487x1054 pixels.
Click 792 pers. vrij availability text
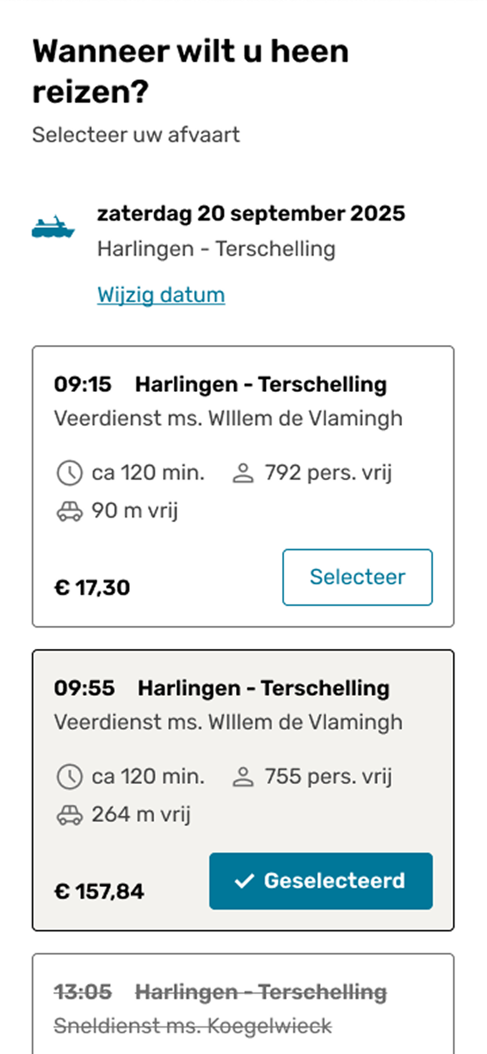pyautogui.click(x=328, y=473)
